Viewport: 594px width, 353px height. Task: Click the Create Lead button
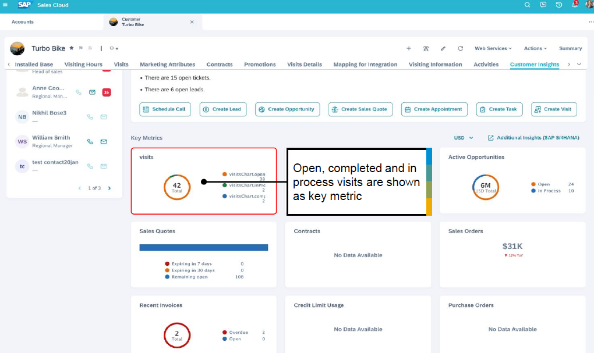tap(222, 109)
